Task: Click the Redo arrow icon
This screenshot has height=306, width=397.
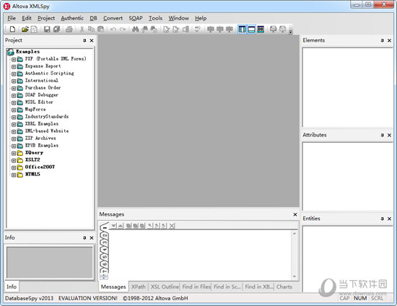Action: [123, 30]
